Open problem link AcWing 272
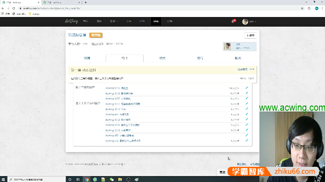 123,141
